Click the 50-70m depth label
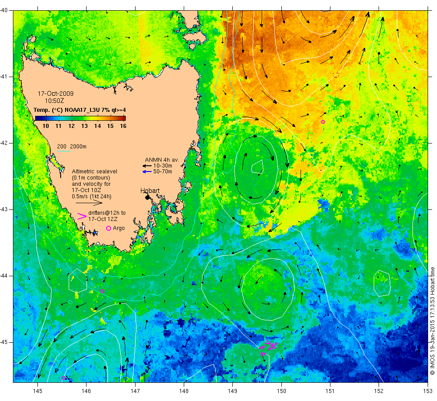Screen dimensions: 437x401 [x=163, y=172]
